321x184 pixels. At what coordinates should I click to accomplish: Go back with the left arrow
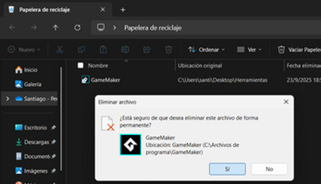click(12, 27)
